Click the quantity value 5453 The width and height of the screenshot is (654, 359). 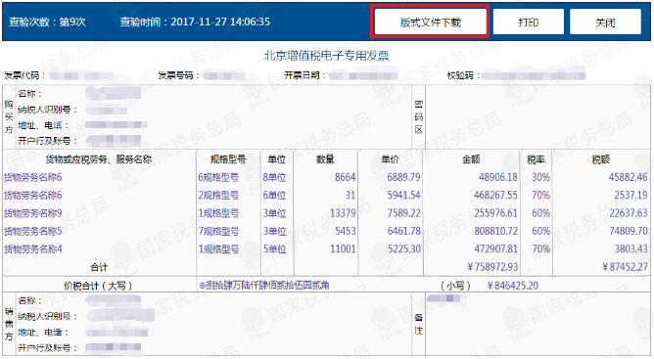coord(346,232)
